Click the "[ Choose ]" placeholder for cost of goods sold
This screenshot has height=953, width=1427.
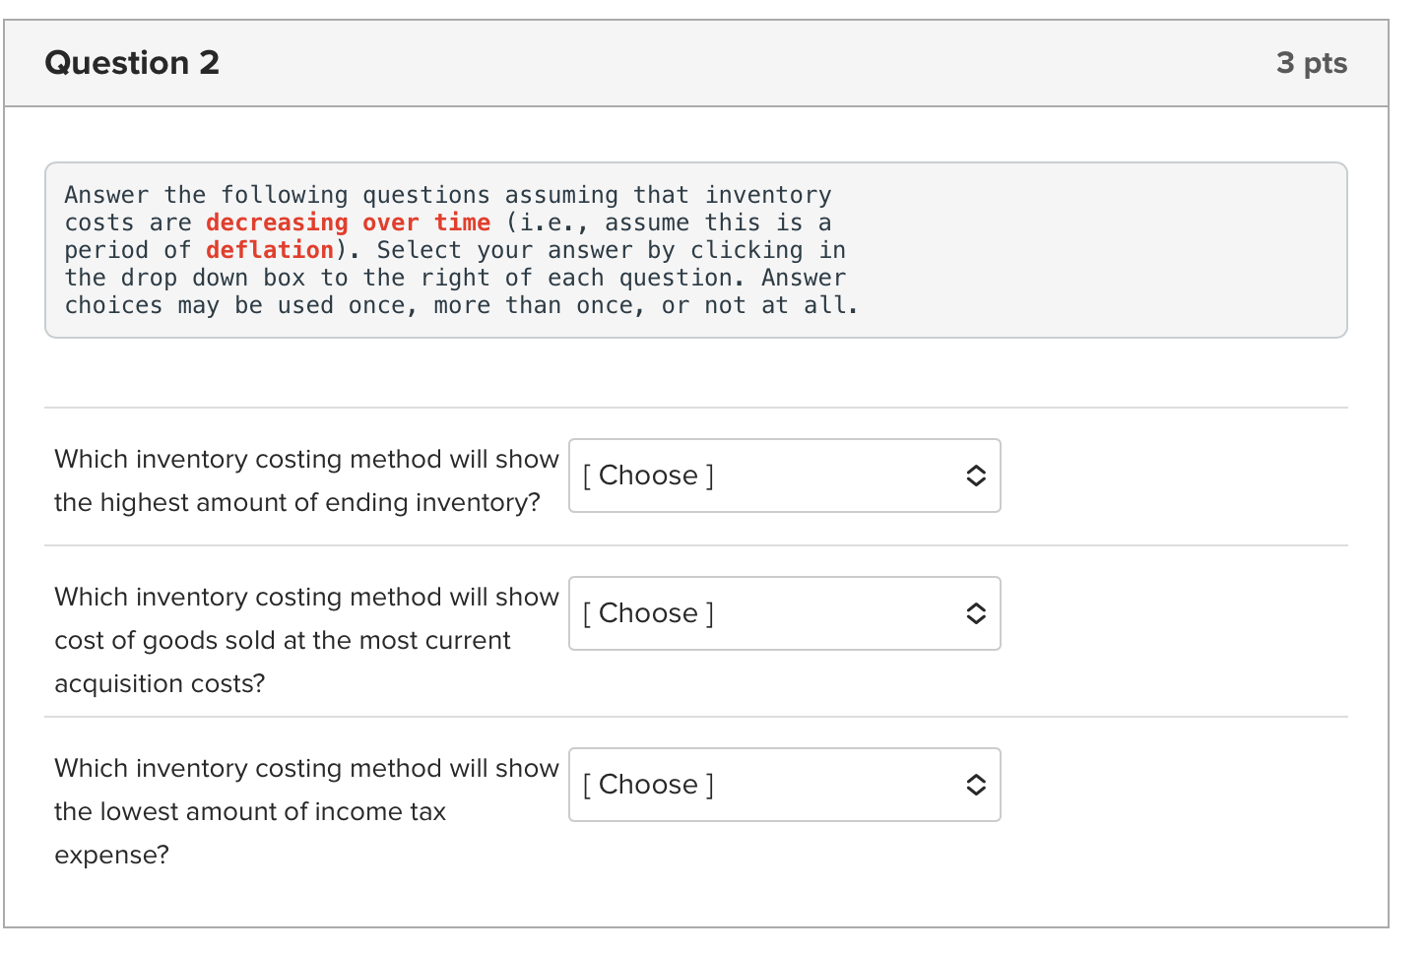pyautogui.click(x=649, y=613)
